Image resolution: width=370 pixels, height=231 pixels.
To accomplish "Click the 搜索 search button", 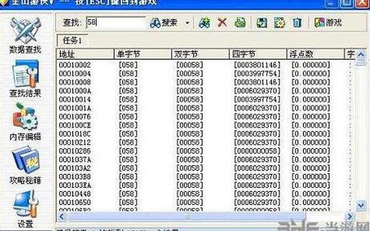I will [x=163, y=23].
